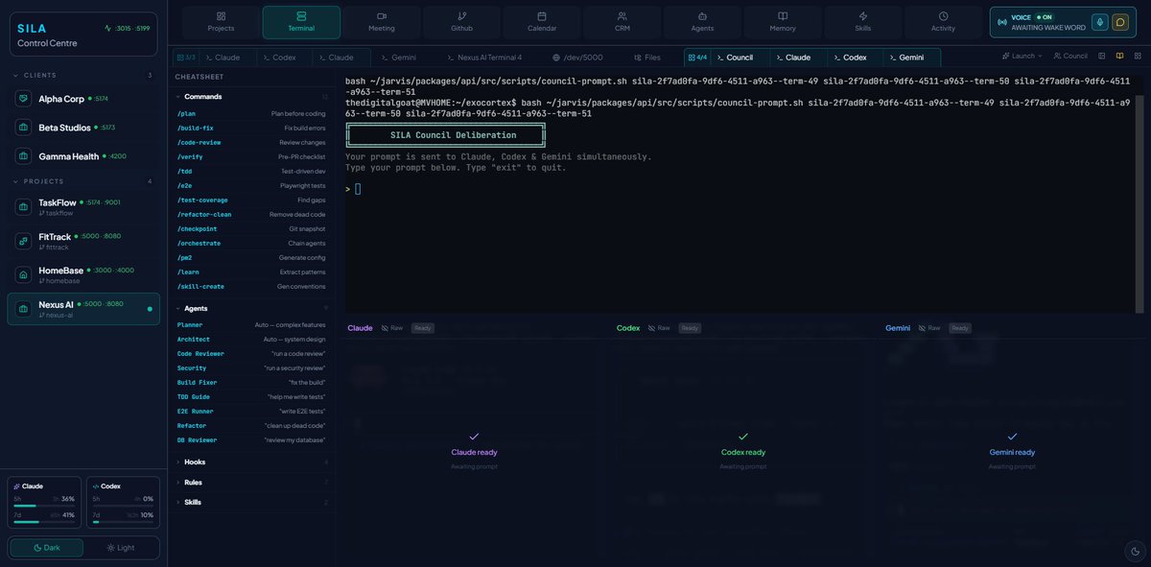Toggle Raw view for the Gemini pane
Image resolution: width=1151 pixels, height=567 pixels.
(928, 328)
